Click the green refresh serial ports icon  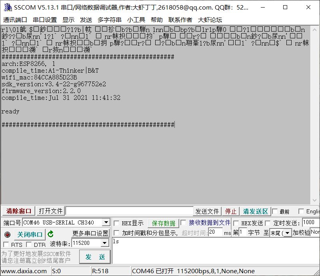coord(50,234)
